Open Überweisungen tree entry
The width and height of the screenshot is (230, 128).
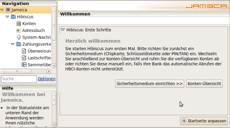[x=39, y=51]
